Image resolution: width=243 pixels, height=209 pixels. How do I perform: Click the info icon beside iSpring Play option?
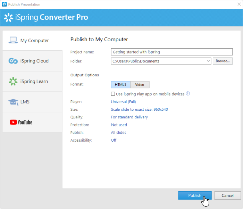coord(188,94)
